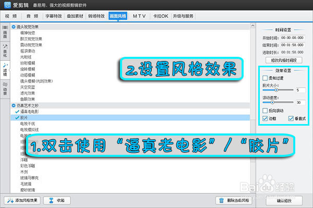Select the 动感模糊 effect
Screen dimensions: 313x208
[x=28, y=75]
